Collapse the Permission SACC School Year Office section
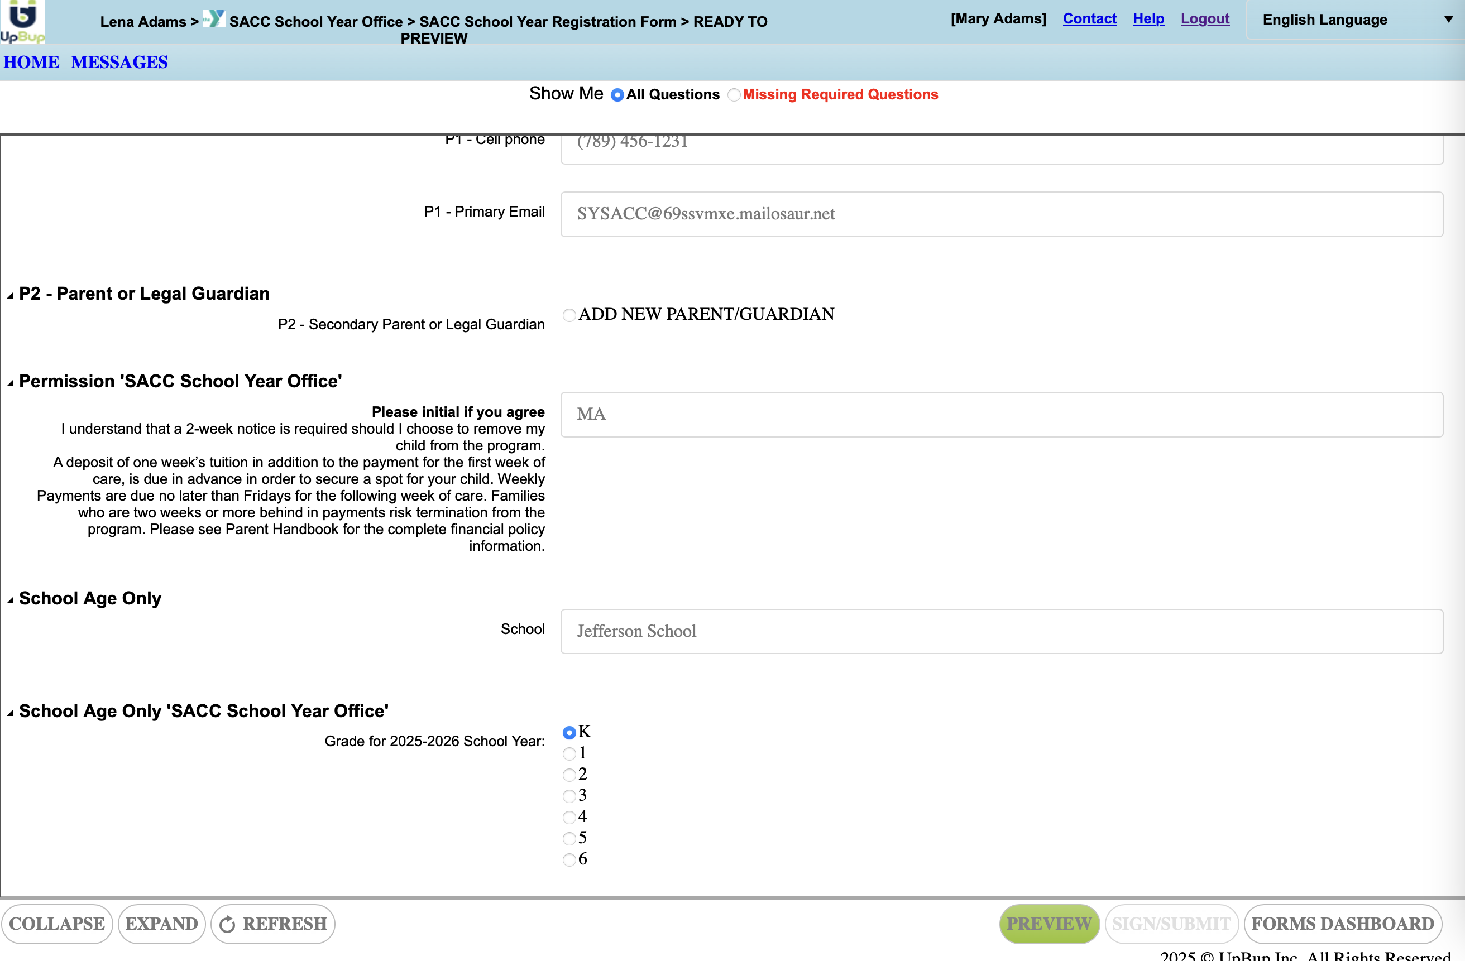 click(11, 383)
